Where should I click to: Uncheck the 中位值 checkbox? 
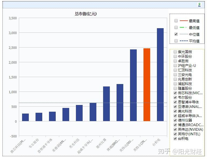point(176,34)
